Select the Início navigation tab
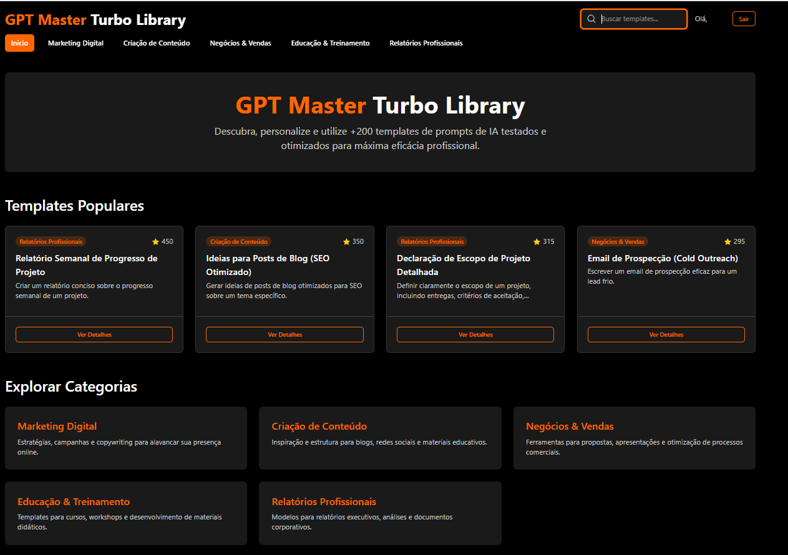788x555 pixels. tap(19, 43)
